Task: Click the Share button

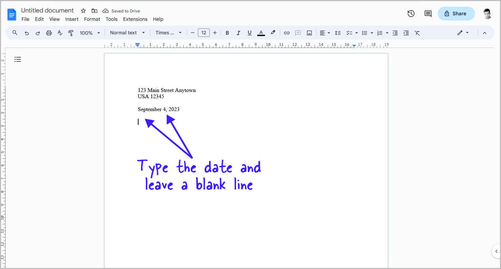Action: pos(456,13)
